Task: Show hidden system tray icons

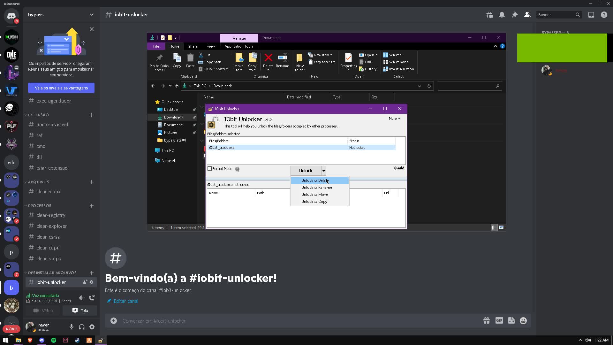Action: point(580,340)
